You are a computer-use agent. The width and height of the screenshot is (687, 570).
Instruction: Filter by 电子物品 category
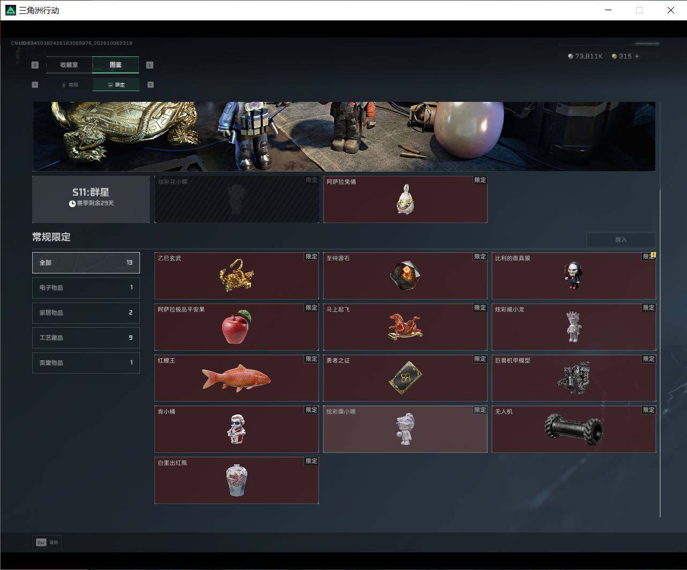(86, 287)
